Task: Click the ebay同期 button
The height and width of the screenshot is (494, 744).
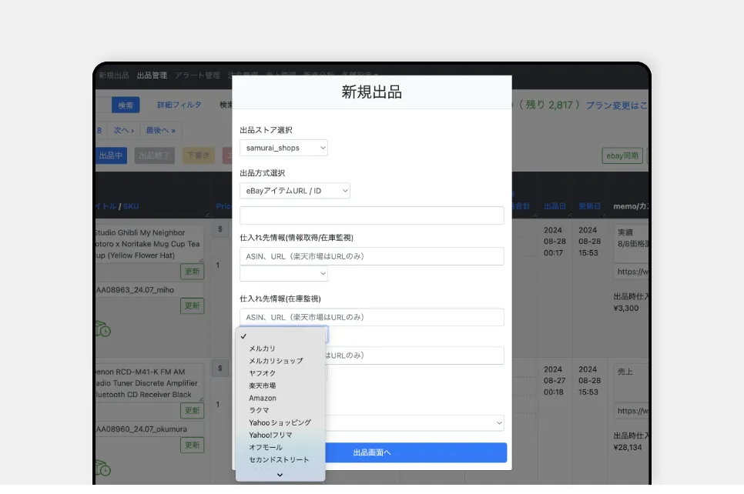Action: coord(622,155)
